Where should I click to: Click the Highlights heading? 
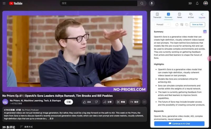click(159, 64)
